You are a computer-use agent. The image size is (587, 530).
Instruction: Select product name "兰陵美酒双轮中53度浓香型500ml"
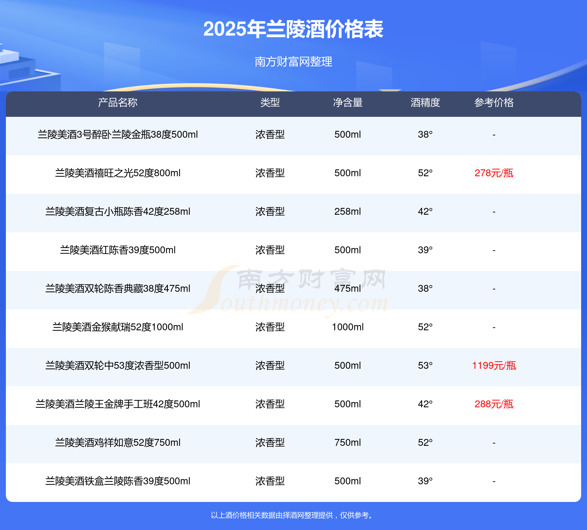pos(118,366)
